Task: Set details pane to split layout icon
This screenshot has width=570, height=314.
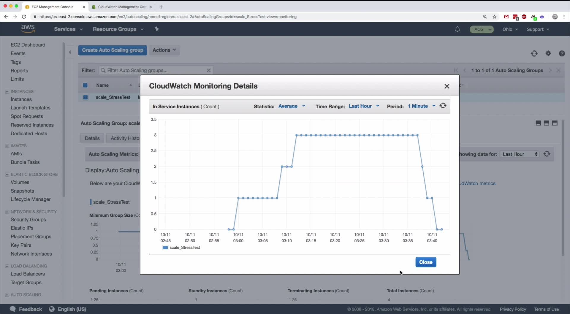Action: click(x=546, y=123)
